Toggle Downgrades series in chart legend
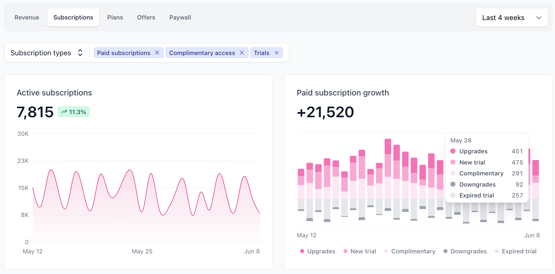This screenshot has height=274, width=555. coord(465,251)
